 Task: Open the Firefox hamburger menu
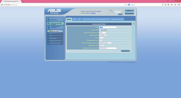pyautogui.click(x=179, y=5)
